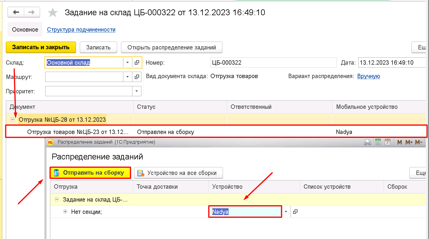
Task: Open the device dropdown next to Nadya
Action: coord(286,212)
